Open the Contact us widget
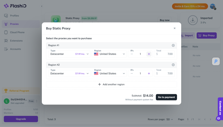The image size is (223, 127). coord(220,108)
